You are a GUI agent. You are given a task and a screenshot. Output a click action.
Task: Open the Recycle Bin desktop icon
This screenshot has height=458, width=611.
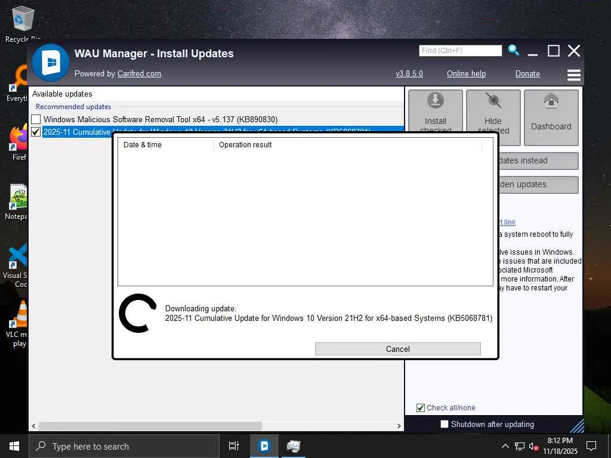click(x=23, y=24)
